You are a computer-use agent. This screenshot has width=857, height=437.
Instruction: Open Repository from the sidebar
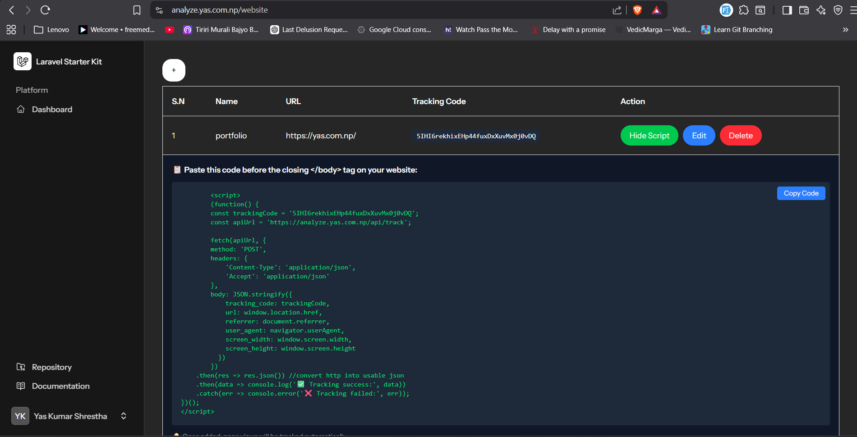pos(51,367)
